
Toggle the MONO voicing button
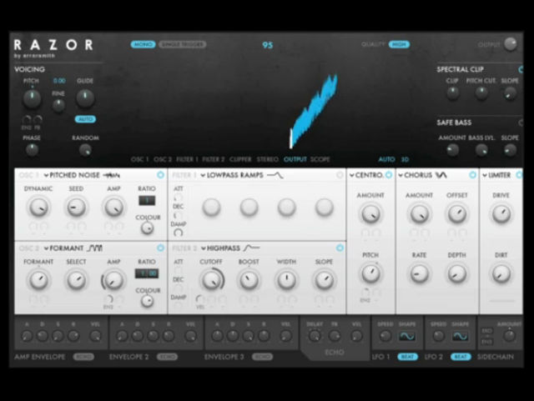(x=143, y=44)
